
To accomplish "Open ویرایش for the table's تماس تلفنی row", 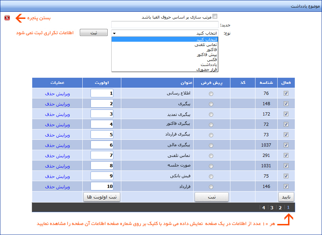I will point(63,156).
